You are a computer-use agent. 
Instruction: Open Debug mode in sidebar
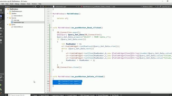coord(1,29)
